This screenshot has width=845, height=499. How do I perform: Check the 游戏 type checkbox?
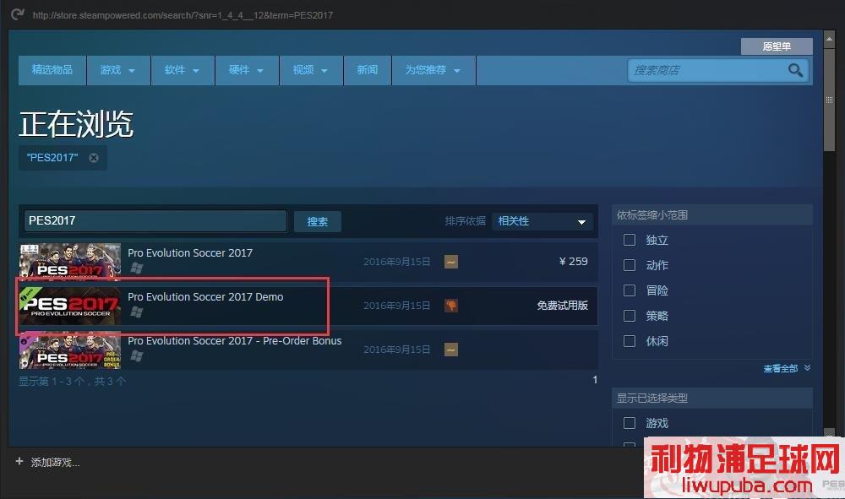630,422
